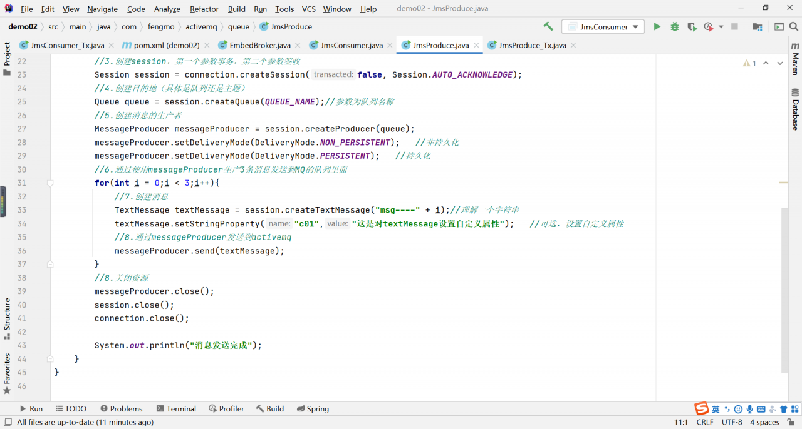Click the warning indicator showing 1
This screenshot has height=429, width=802.
click(749, 63)
